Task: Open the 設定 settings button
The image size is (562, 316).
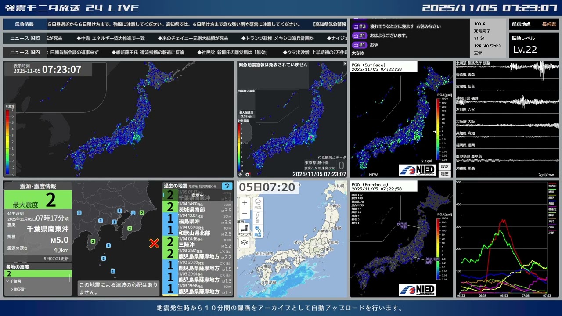Action: point(445,166)
